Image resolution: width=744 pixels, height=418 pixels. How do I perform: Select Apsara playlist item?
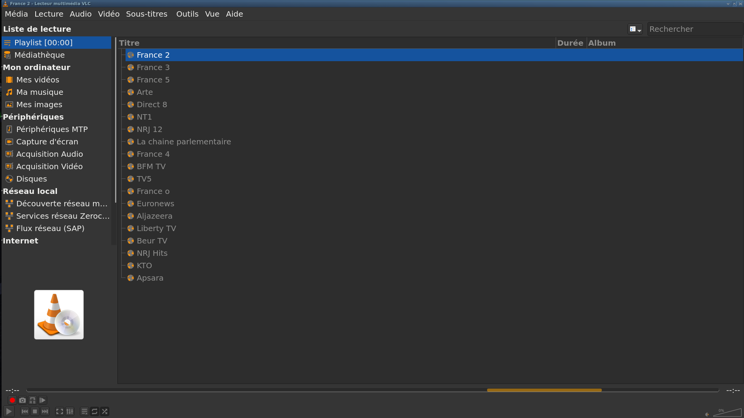tap(434, 278)
